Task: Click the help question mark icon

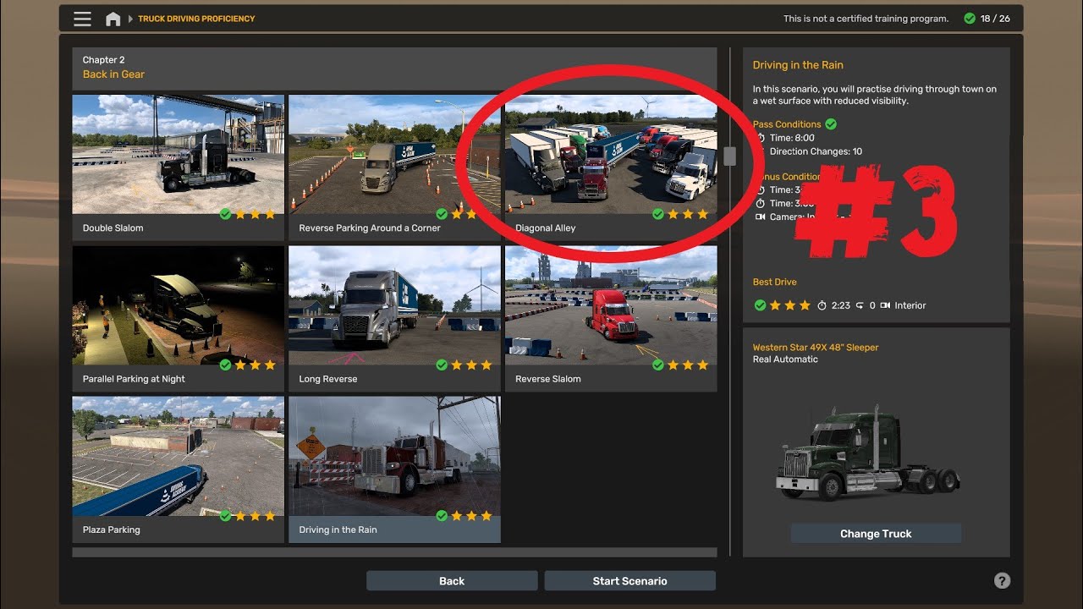Action: click(1002, 580)
